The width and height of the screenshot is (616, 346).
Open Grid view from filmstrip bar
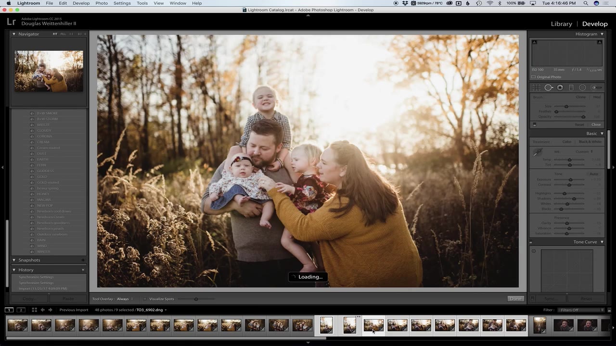click(x=34, y=310)
